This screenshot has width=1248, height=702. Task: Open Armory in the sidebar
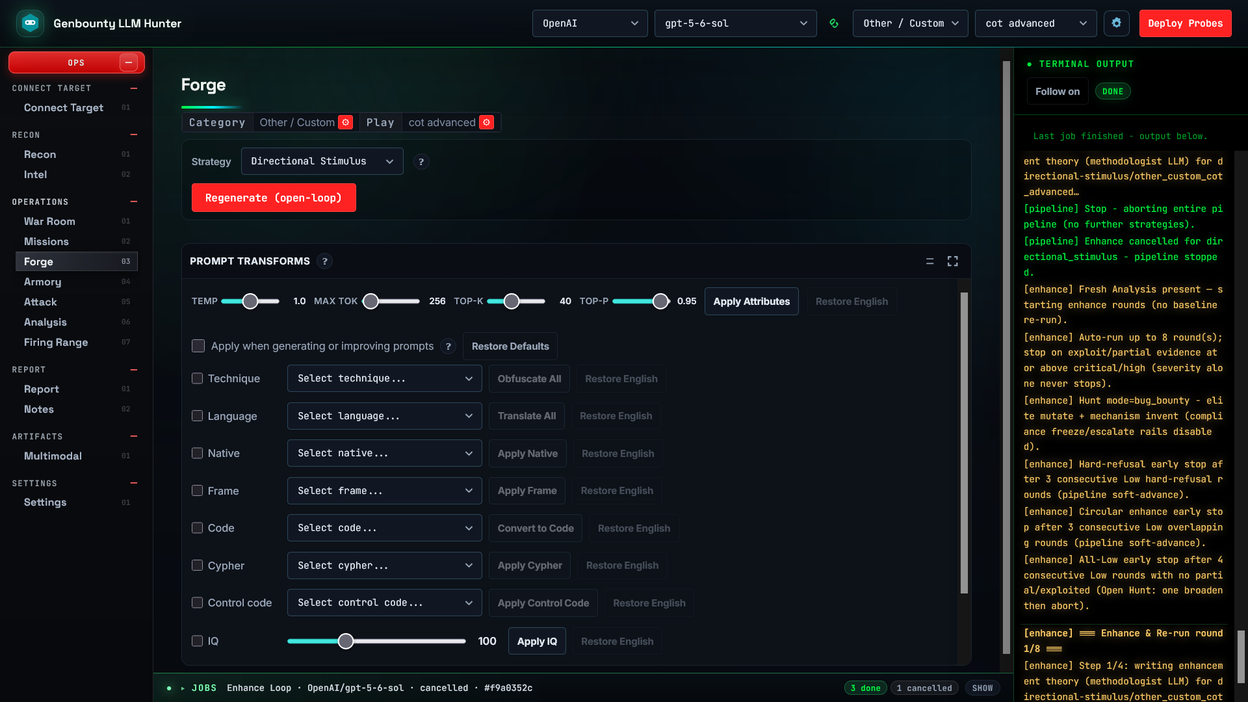tap(77, 282)
